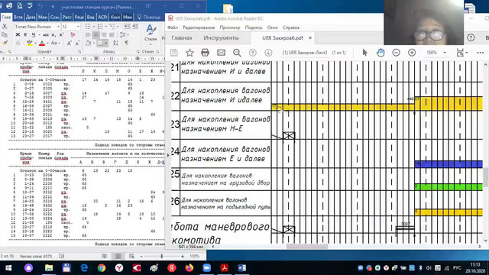Switch to Дизайн tab in Word
Viewport: 489px width, 275px height.
(31, 17)
